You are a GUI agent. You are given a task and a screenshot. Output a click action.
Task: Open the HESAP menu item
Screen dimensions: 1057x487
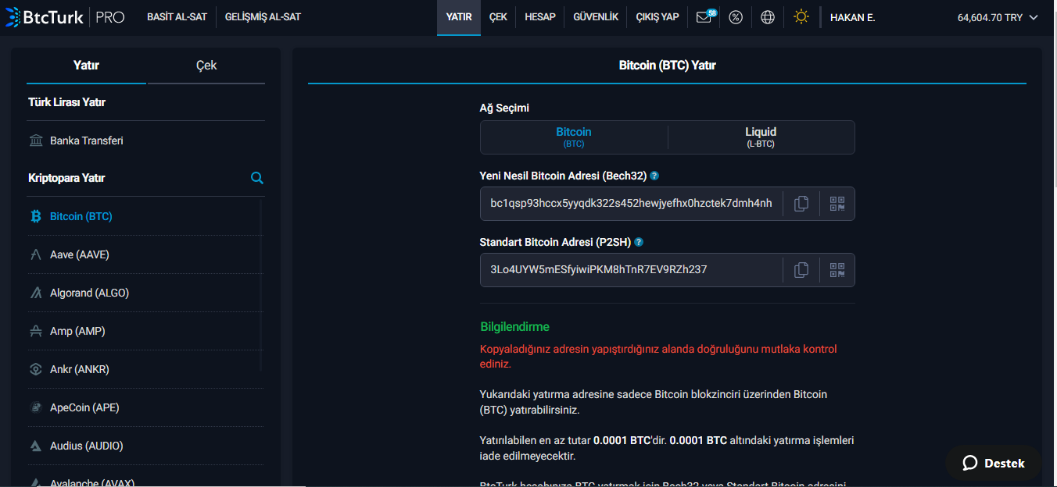coord(540,17)
